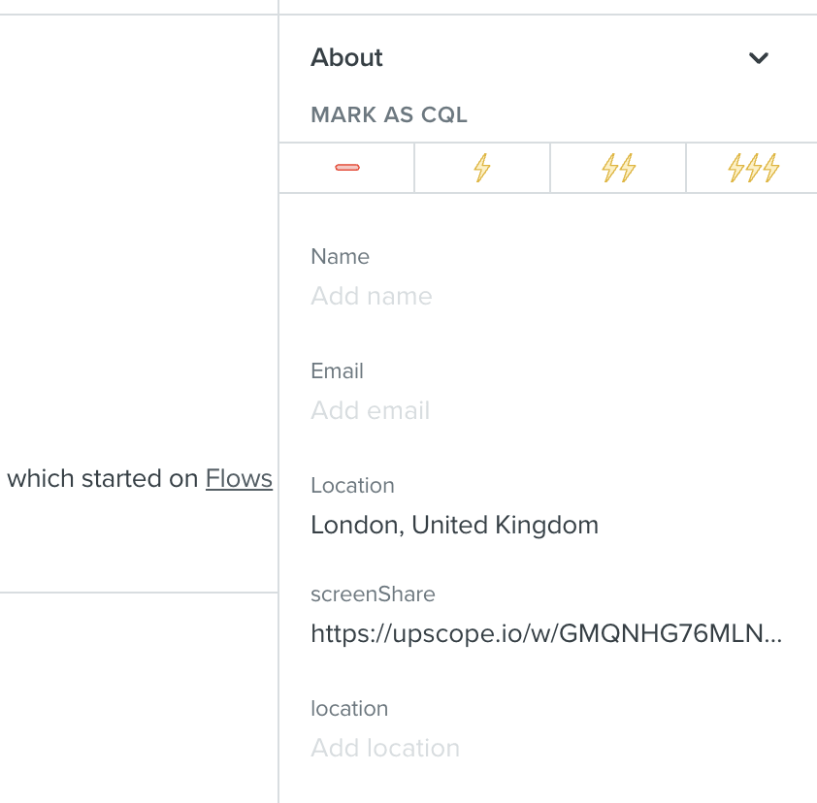
Task: Mark as CQL with a single lightning bolt
Action: point(482,167)
